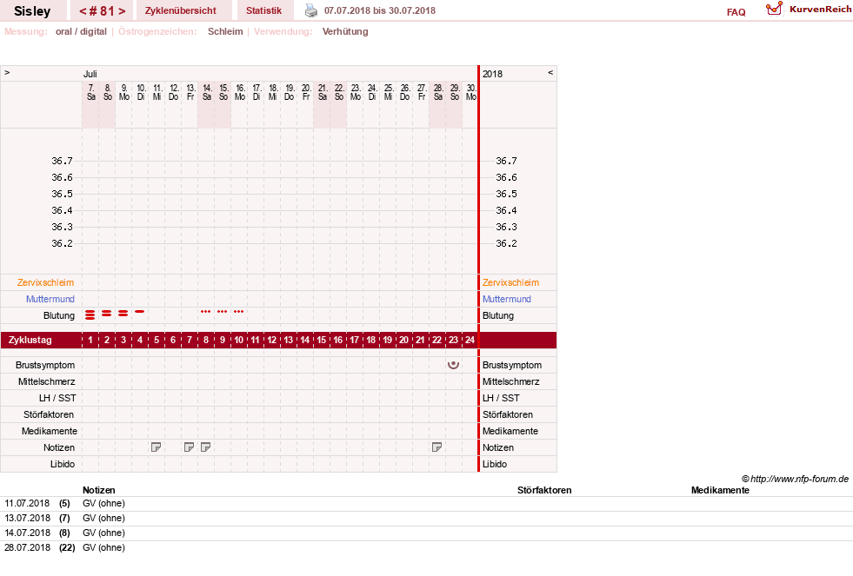The width and height of the screenshot is (853, 576).
Task: Select the Sisley profile tab
Action: pyautogui.click(x=32, y=11)
